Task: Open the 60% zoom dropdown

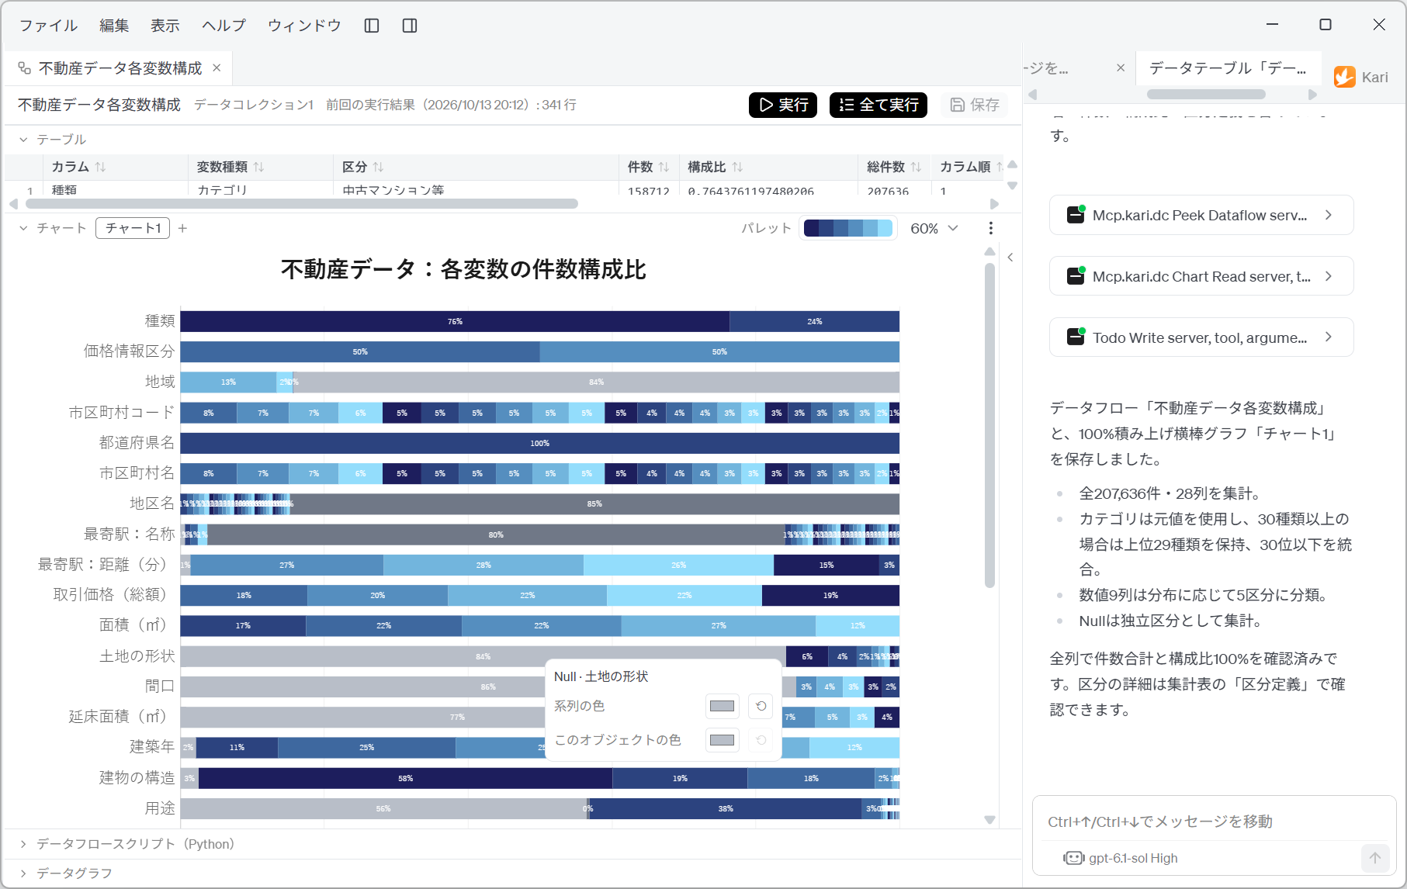Action: [x=934, y=228]
